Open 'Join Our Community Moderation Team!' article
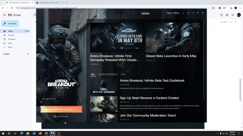 [148, 115]
